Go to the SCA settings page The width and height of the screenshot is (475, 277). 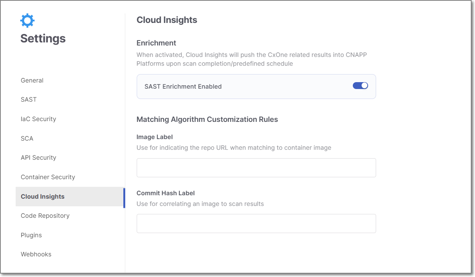[x=27, y=138]
